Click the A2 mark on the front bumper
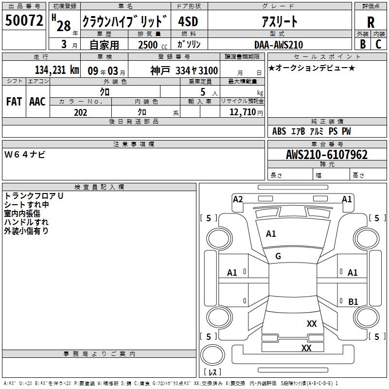This screenshot has width=389, height=389. click(238, 199)
